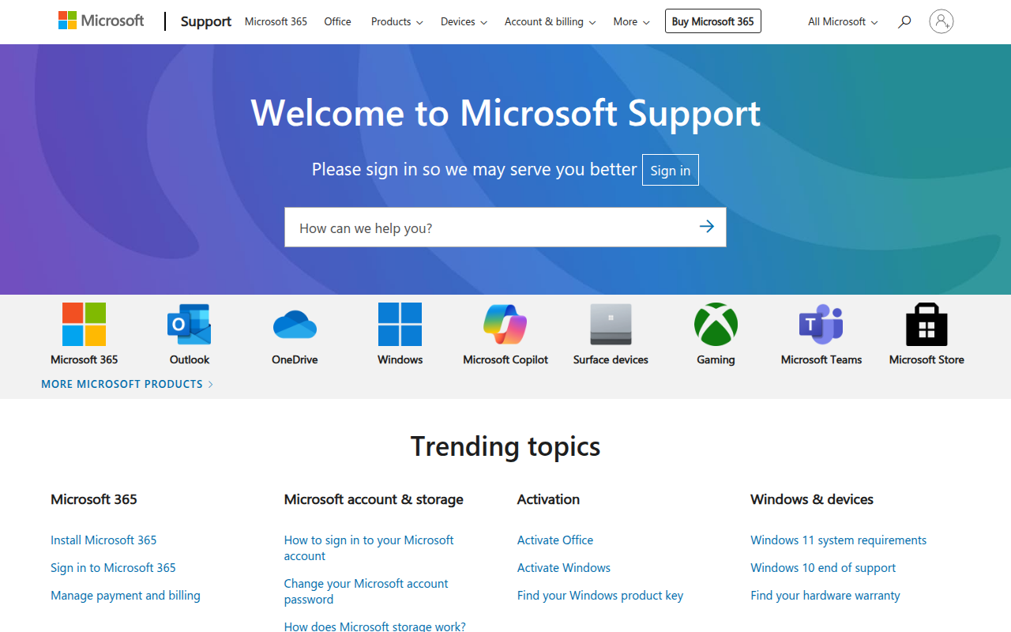Screen dimensions: 1011x632
Task: Select the Outlook support icon
Action: 189,325
